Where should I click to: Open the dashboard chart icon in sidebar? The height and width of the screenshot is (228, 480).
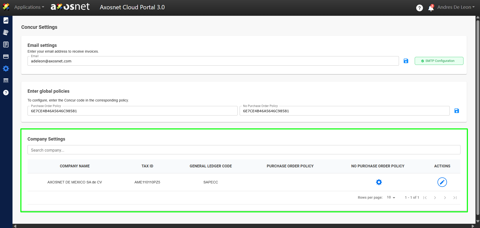(6, 21)
